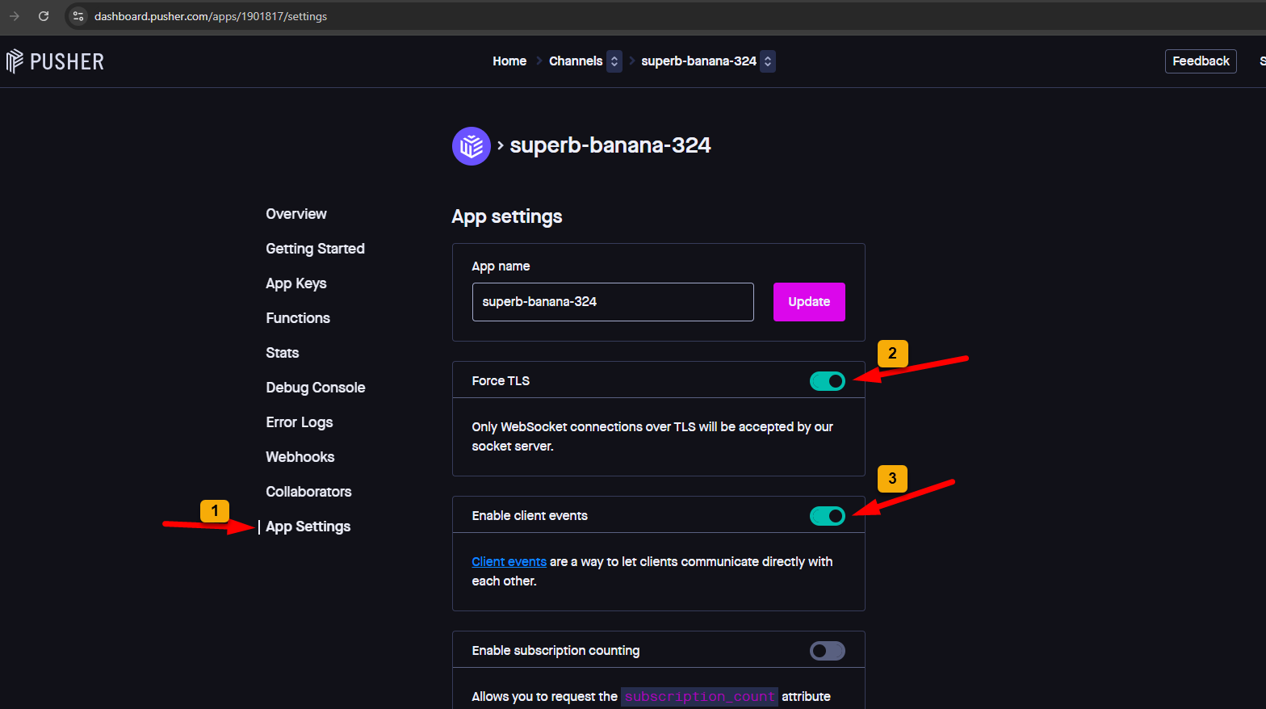This screenshot has width=1266, height=709.
Task: Open App Keys page
Action: click(296, 283)
